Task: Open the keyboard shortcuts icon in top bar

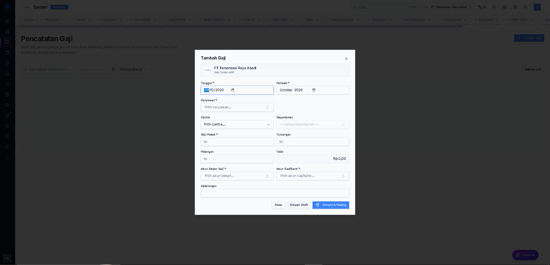Action: tap(505, 7)
